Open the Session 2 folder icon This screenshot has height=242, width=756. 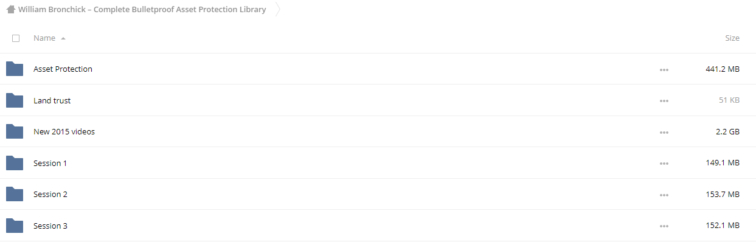tap(15, 194)
